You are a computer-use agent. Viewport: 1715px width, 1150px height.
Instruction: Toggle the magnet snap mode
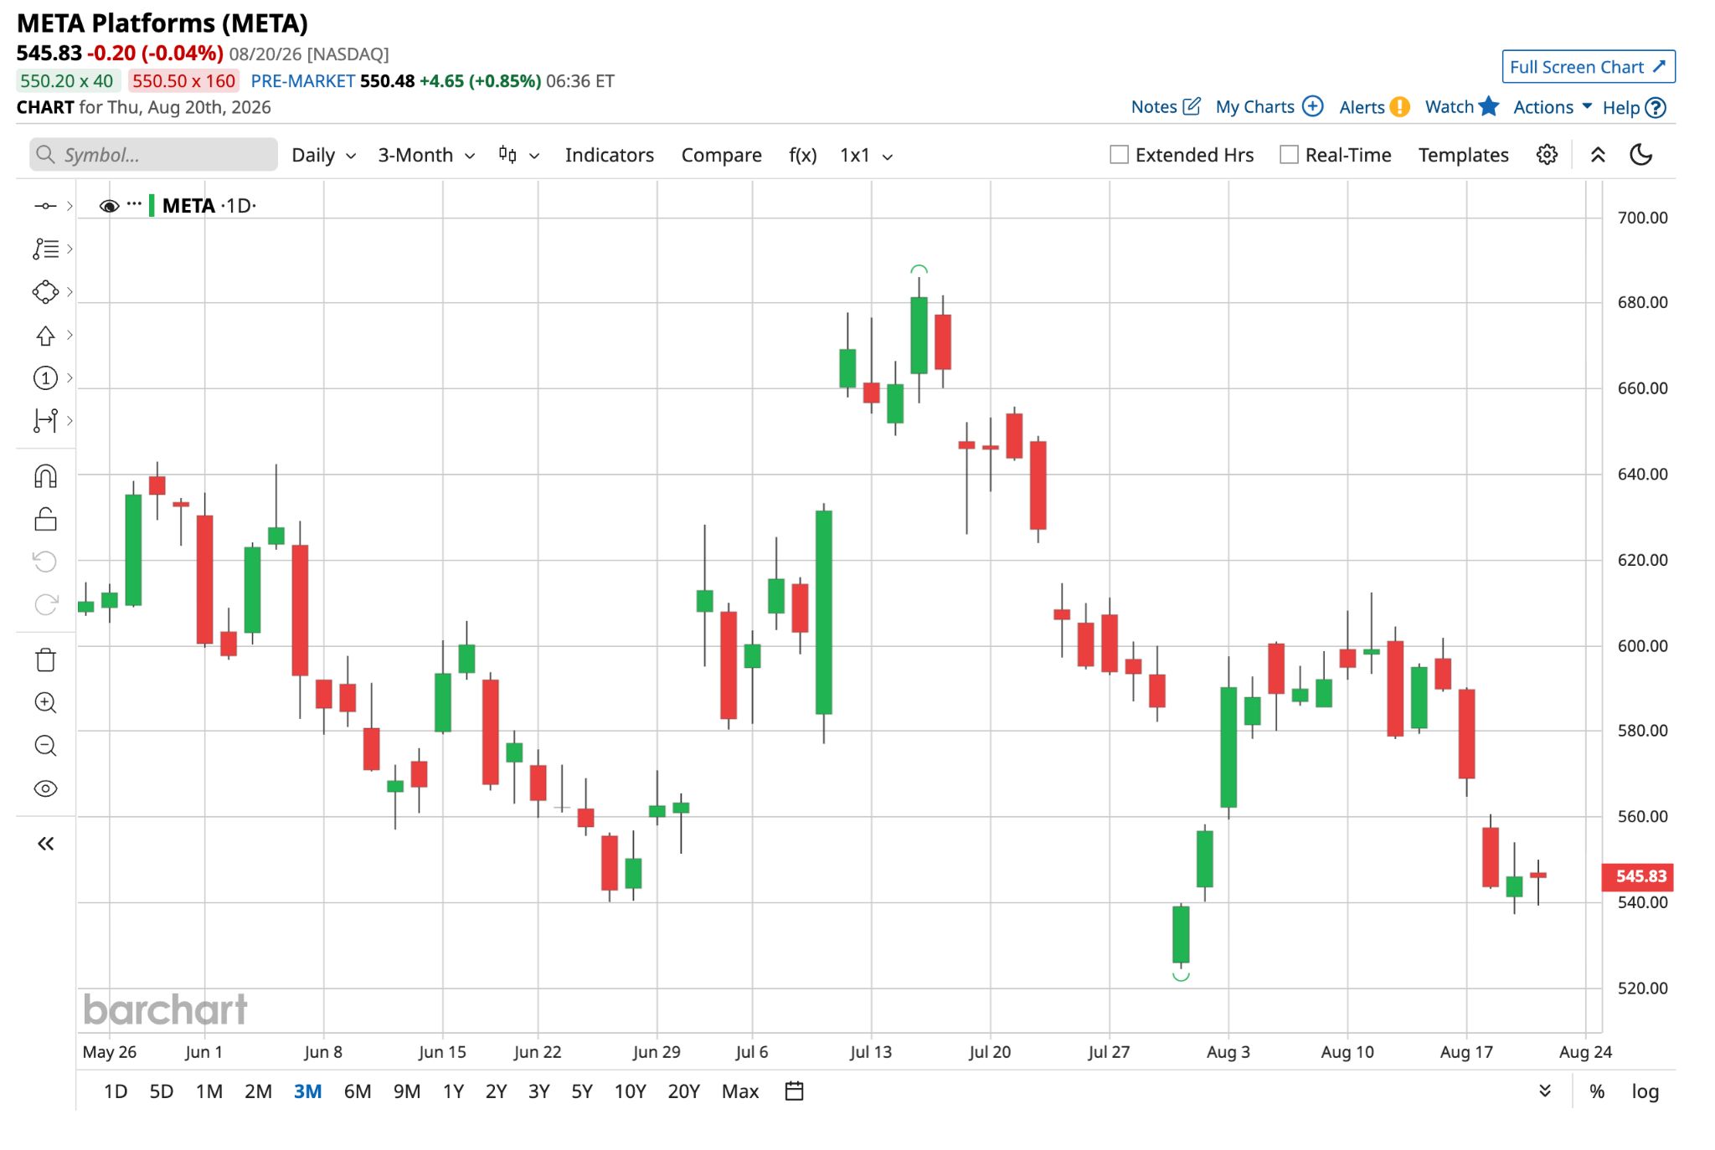pyautogui.click(x=45, y=476)
